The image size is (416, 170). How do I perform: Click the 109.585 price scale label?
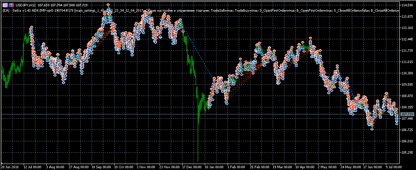tap(406, 85)
